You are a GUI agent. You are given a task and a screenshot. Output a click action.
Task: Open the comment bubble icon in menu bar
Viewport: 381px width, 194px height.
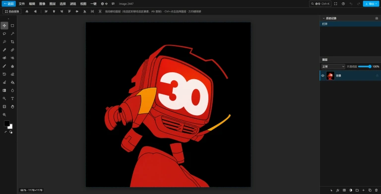(113, 3)
